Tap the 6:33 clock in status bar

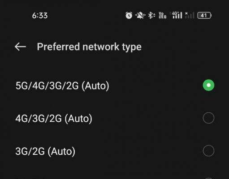pyautogui.click(x=40, y=16)
